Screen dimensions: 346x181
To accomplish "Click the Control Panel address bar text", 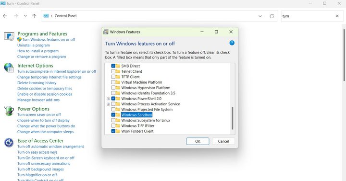I will 65,16.
